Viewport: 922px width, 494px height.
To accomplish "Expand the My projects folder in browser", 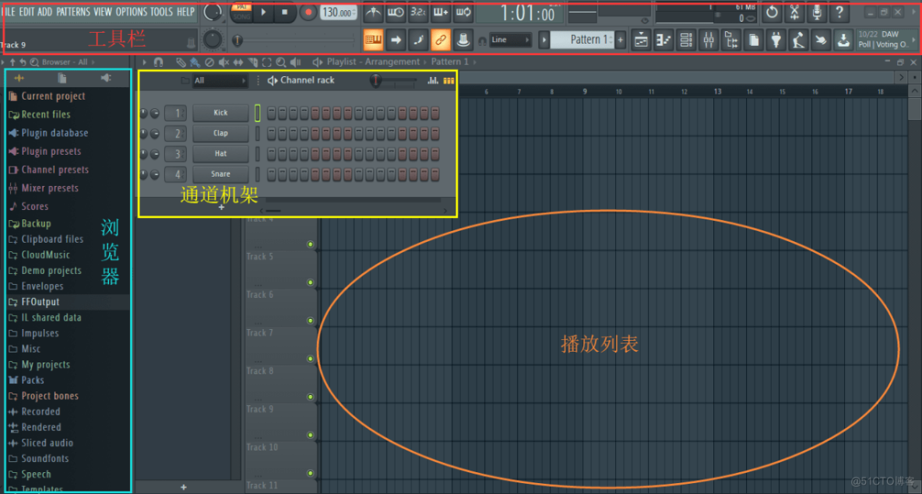I will (x=45, y=365).
